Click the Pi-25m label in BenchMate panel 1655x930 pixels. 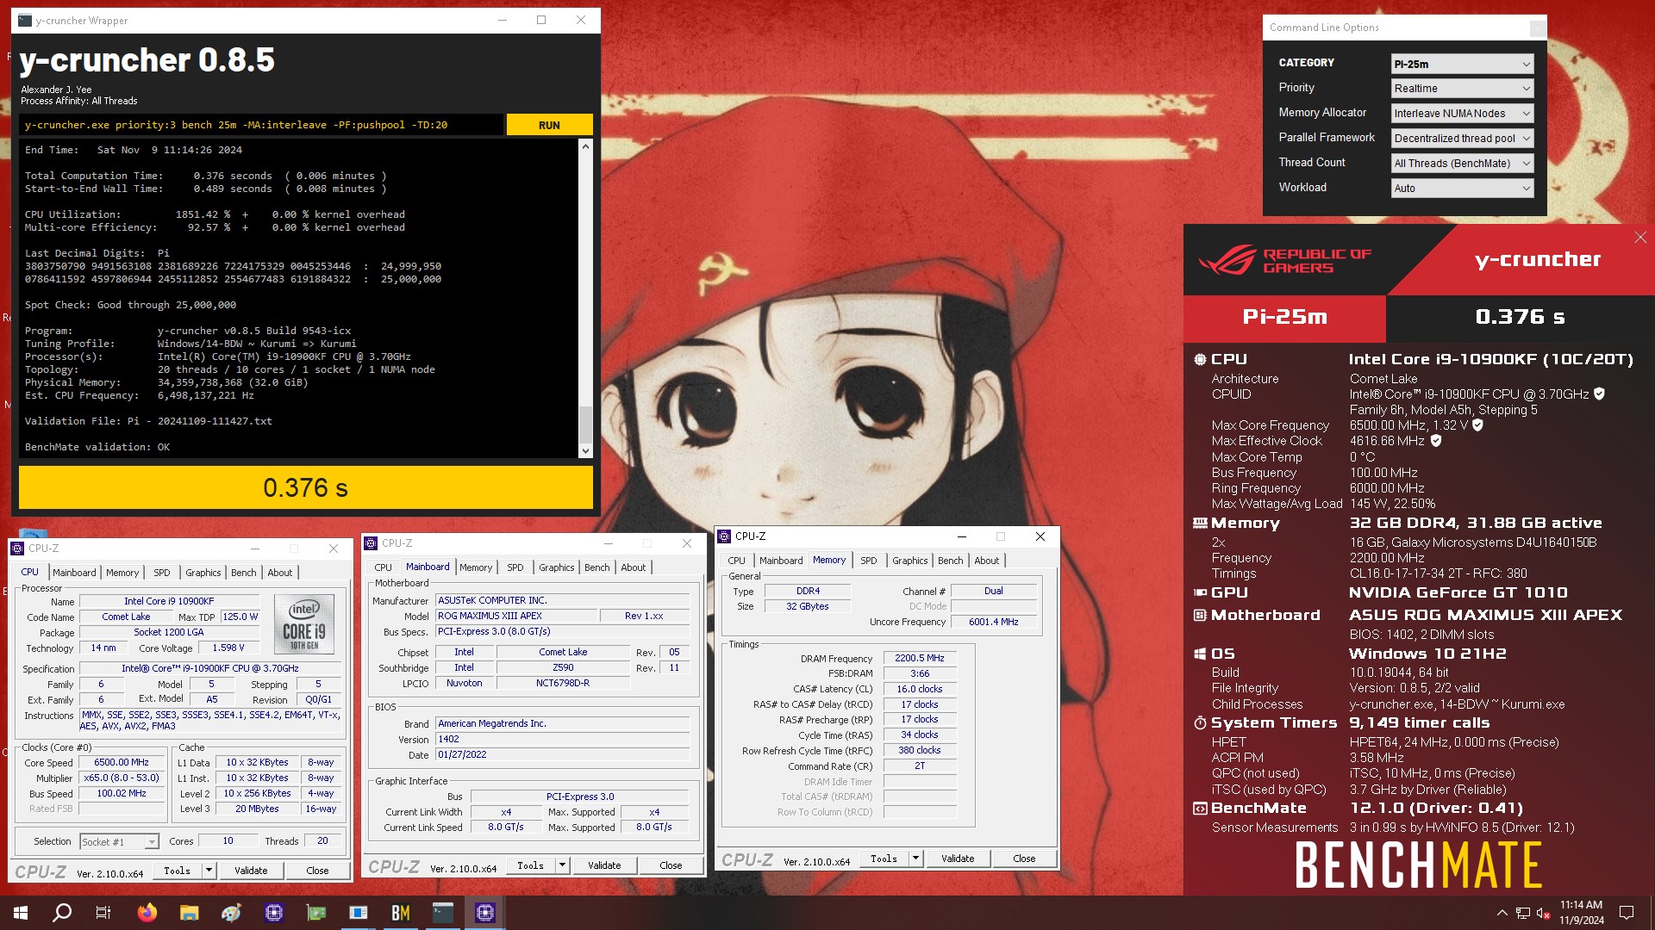click(1284, 317)
